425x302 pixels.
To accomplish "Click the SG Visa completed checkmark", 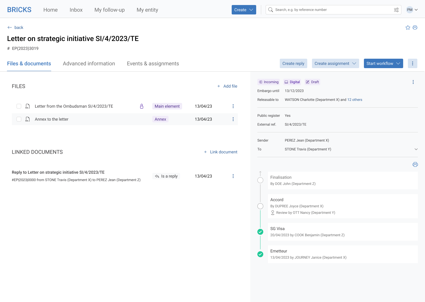I will (x=260, y=232).
